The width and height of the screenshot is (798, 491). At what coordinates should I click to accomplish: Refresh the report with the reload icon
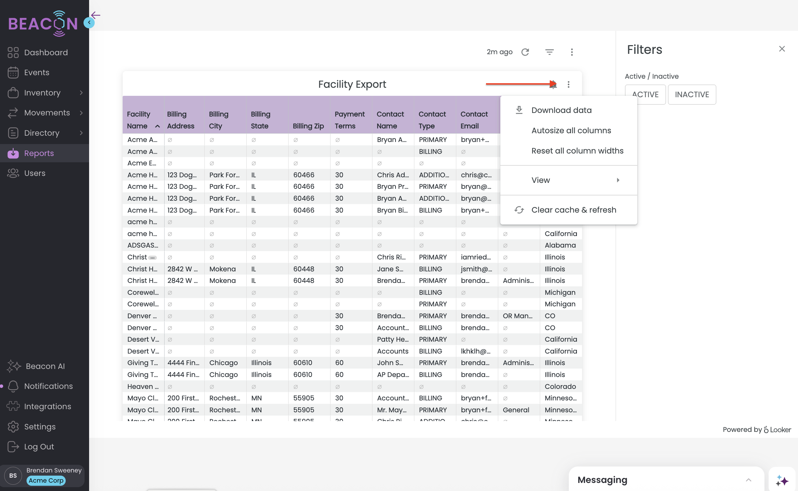tap(525, 52)
